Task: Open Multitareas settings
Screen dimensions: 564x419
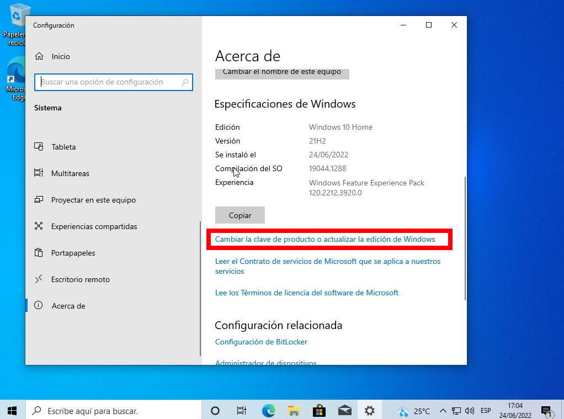Action: coord(70,173)
